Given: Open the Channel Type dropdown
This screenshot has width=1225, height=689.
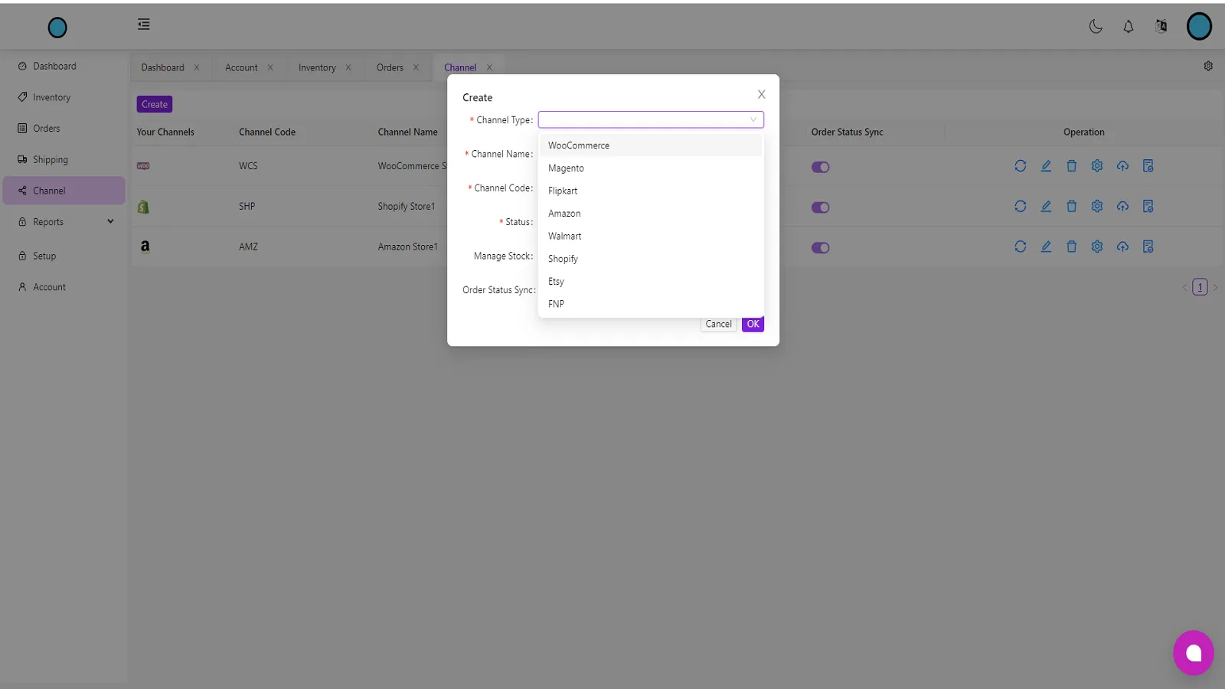Looking at the screenshot, I should [650, 119].
